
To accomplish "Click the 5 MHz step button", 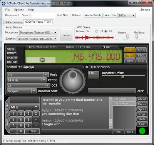I will (94, 75).
